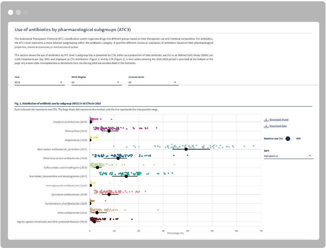
Task: Click the Download data link
Action: [278, 126]
